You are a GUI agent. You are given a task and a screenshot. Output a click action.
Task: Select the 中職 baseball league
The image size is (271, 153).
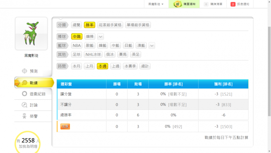tap(77, 36)
